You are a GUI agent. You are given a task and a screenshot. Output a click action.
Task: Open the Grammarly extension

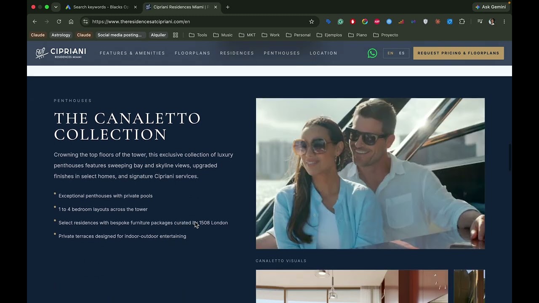tap(341, 21)
